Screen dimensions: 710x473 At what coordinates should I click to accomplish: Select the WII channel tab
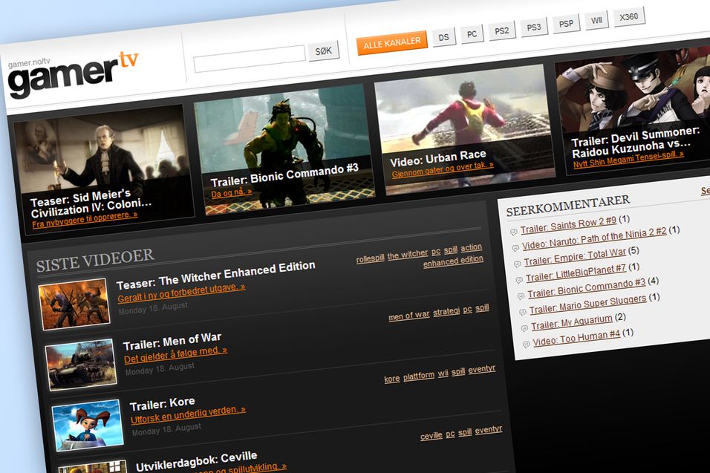[596, 20]
